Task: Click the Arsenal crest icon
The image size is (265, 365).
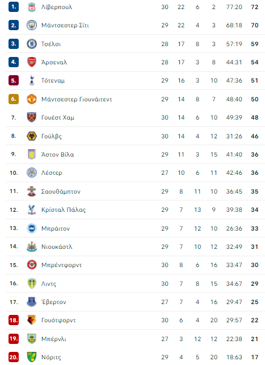Action: click(32, 62)
